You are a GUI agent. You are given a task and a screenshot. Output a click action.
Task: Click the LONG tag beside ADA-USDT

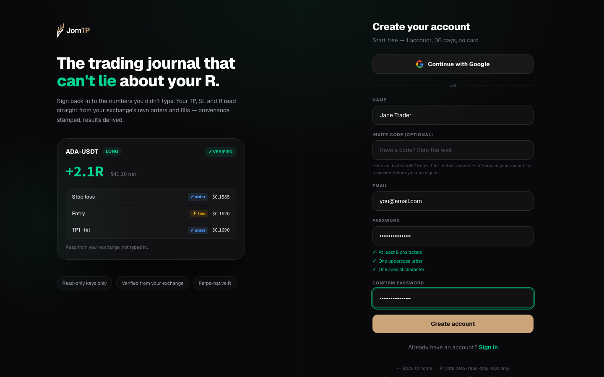(112, 152)
